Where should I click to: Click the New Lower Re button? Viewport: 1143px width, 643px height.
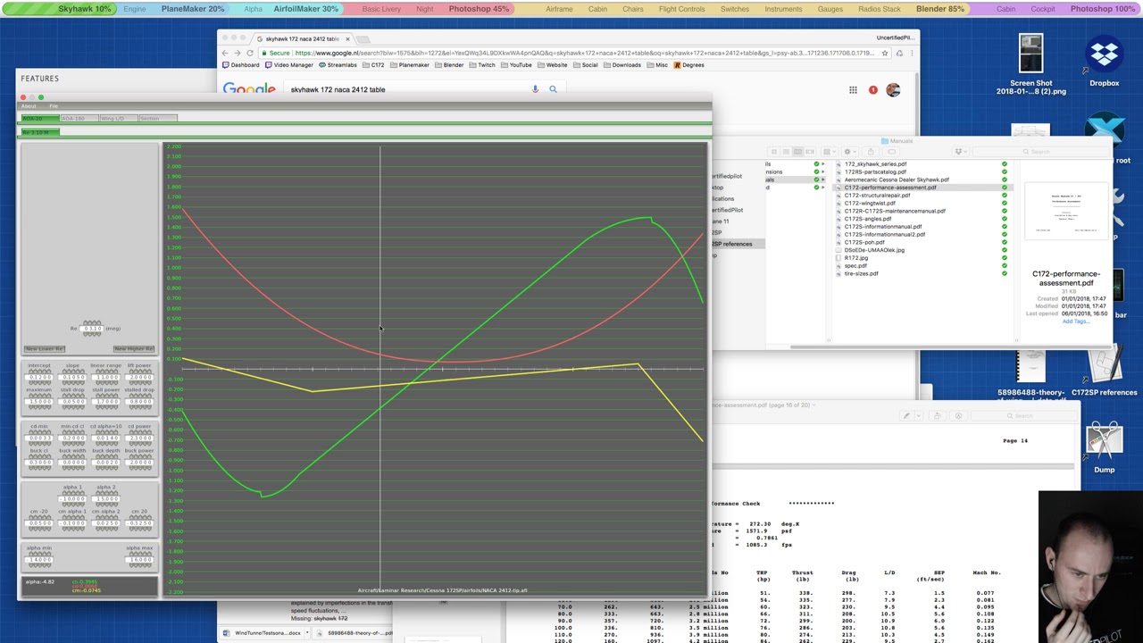tap(44, 348)
